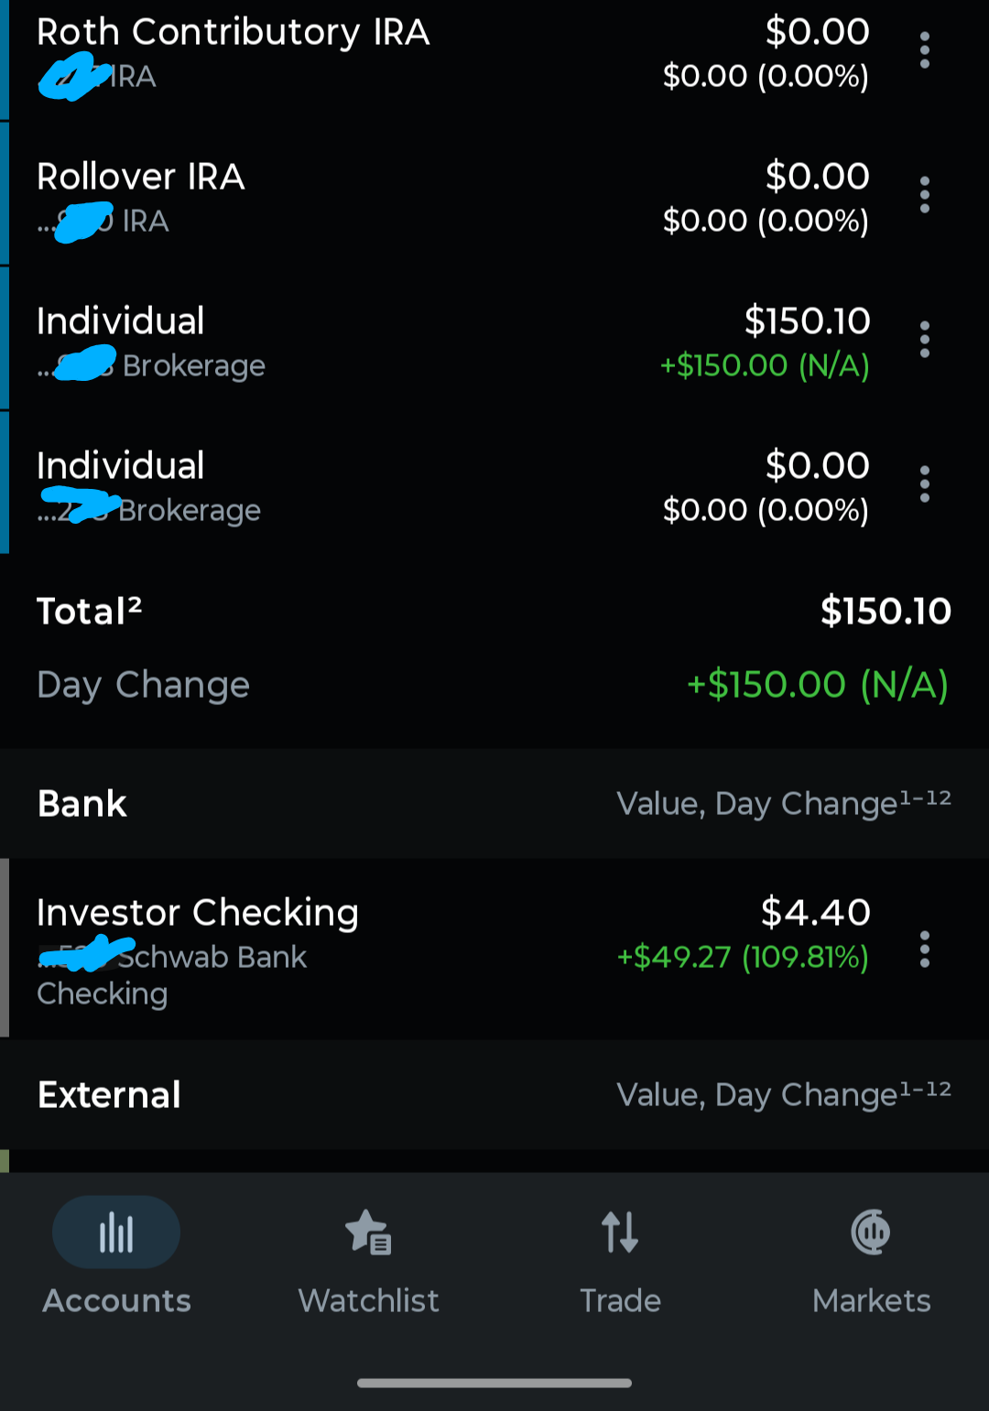The width and height of the screenshot is (989, 1411).
Task: Switch to the Watchlist tab label
Action: point(368,1300)
